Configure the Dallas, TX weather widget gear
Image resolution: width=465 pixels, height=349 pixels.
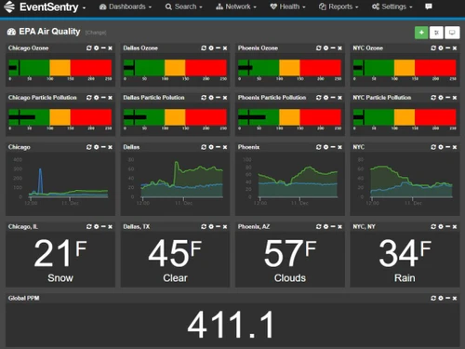click(211, 227)
